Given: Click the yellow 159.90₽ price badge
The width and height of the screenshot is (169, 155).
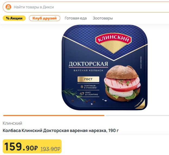Looking at the screenshot, I should tap(32, 146).
